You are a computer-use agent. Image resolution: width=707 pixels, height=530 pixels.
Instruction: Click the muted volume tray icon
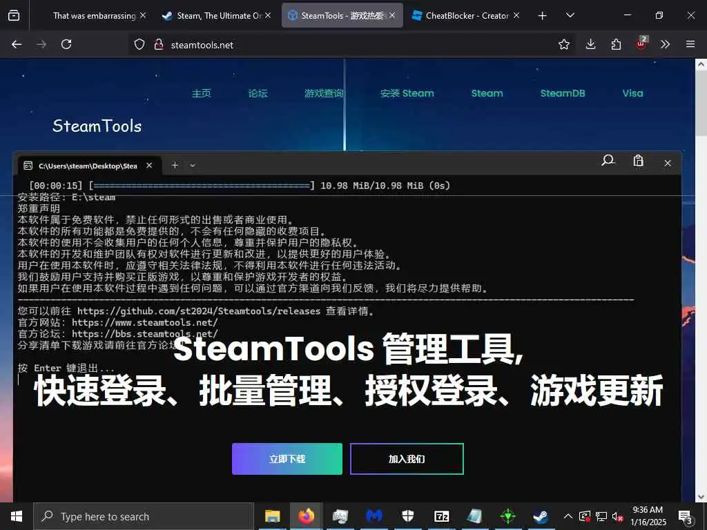click(617, 516)
